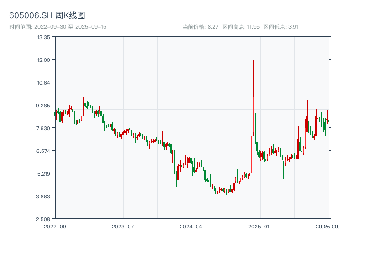
Task: Click the 10.64 y-axis tick label
Action: [x=44, y=82]
